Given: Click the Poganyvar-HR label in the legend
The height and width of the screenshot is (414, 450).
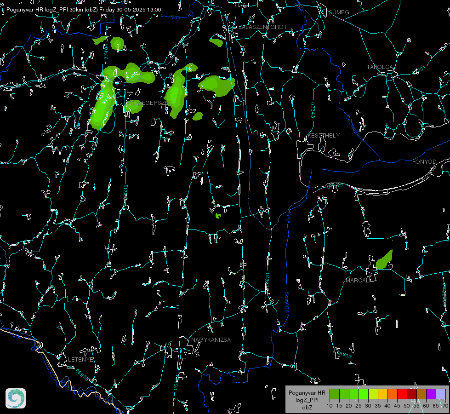Looking at the screenshot, I should [x=307, y=392].
